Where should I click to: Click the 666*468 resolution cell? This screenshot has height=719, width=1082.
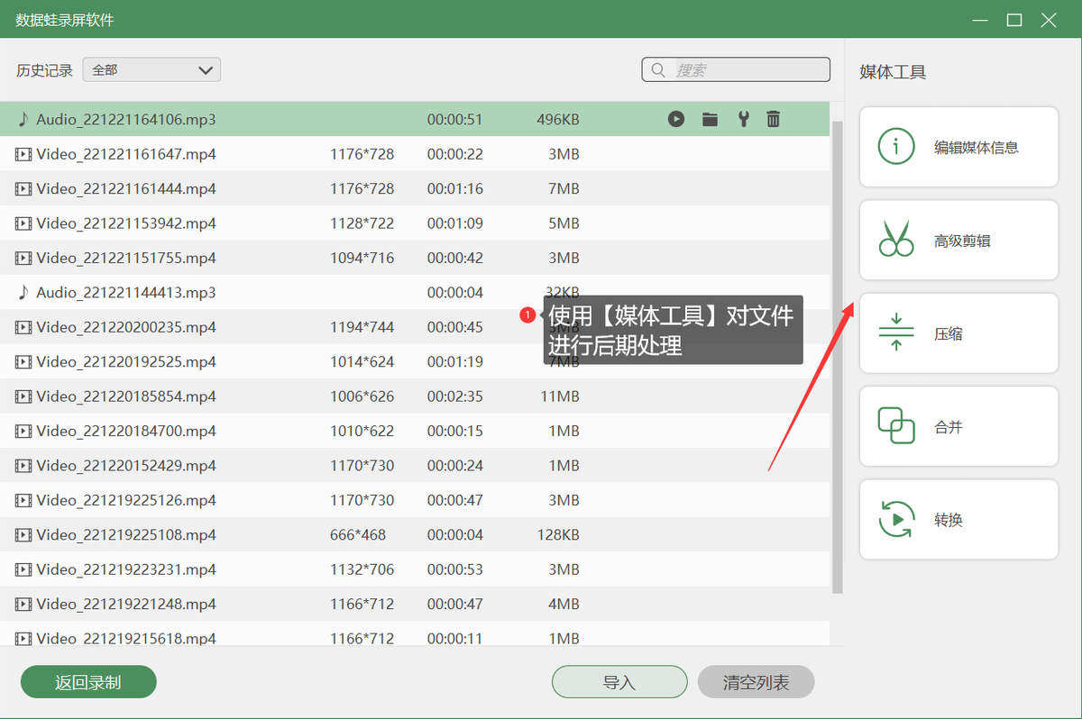pyautogui.click(x=358, y=534)
